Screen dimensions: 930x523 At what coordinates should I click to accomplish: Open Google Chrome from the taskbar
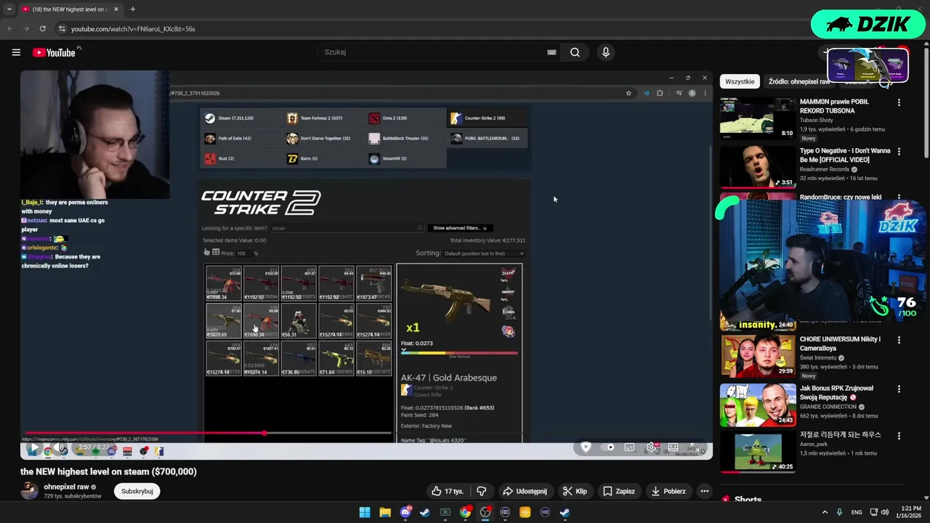click(x=465, y=512)
